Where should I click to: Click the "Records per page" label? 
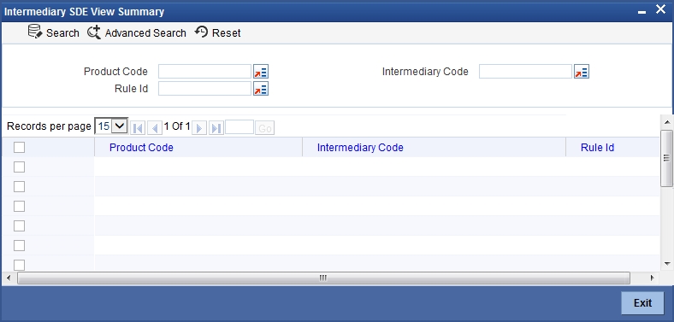tap(49, 126)
